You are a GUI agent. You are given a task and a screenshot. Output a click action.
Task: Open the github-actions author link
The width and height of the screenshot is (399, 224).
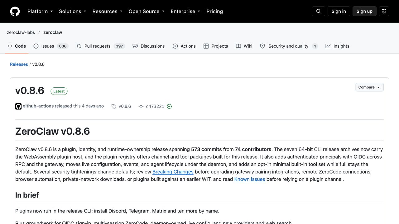click(x=38, y=106)
